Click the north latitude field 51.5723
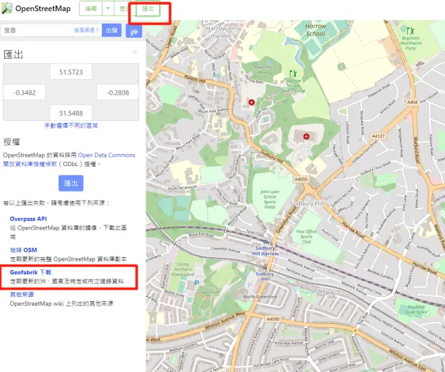445x372 pixels. click(71, 72)
